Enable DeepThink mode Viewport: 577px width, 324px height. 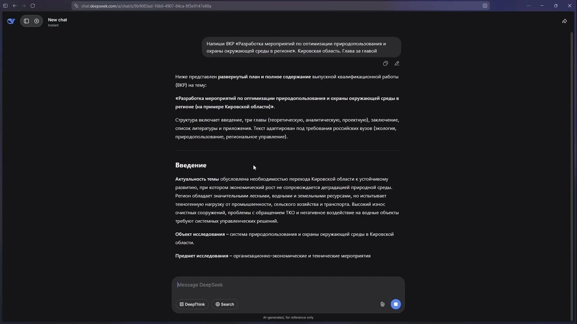(192, 304)
